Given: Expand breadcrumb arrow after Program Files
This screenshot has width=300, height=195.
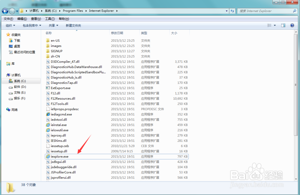Looking at the screenshot, I should tap(86, 11).
